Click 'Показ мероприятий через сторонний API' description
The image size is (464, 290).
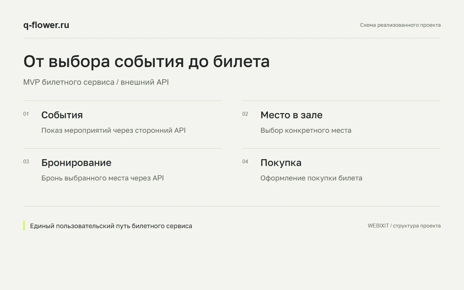point(113,130)
